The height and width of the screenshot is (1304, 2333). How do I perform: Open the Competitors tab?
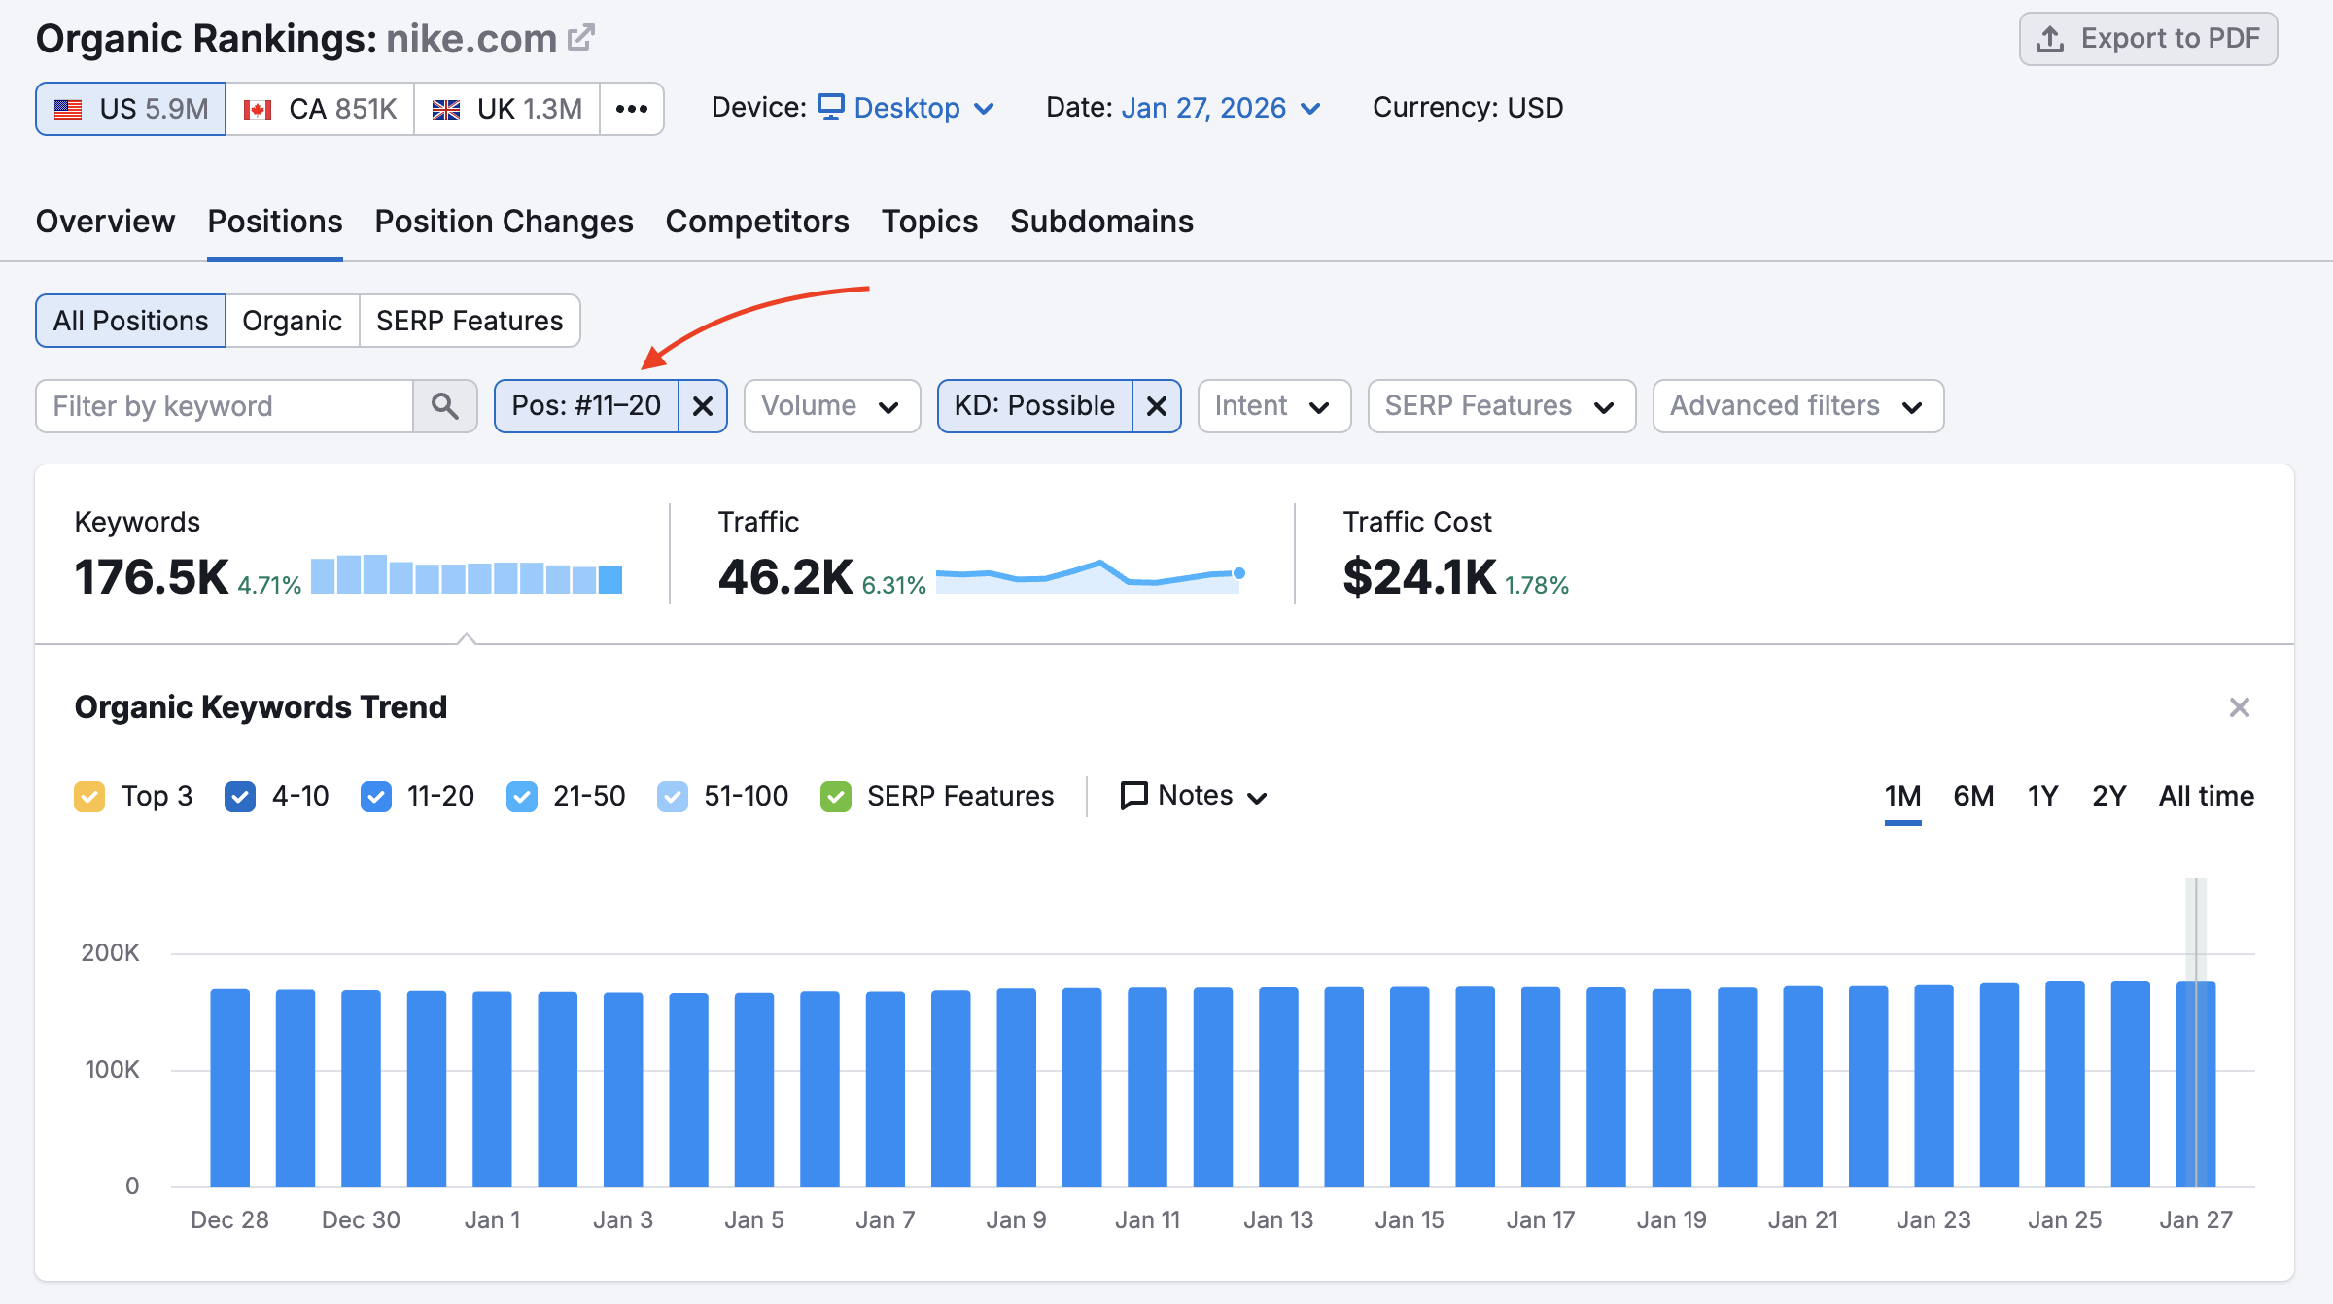757,222
